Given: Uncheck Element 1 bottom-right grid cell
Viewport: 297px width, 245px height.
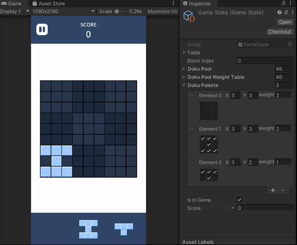Looking at the screenshot, I should 215,150.
